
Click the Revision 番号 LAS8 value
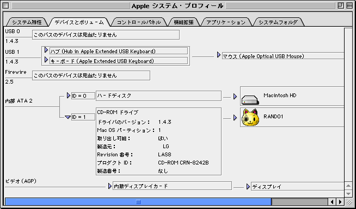[x=164, y=155]
